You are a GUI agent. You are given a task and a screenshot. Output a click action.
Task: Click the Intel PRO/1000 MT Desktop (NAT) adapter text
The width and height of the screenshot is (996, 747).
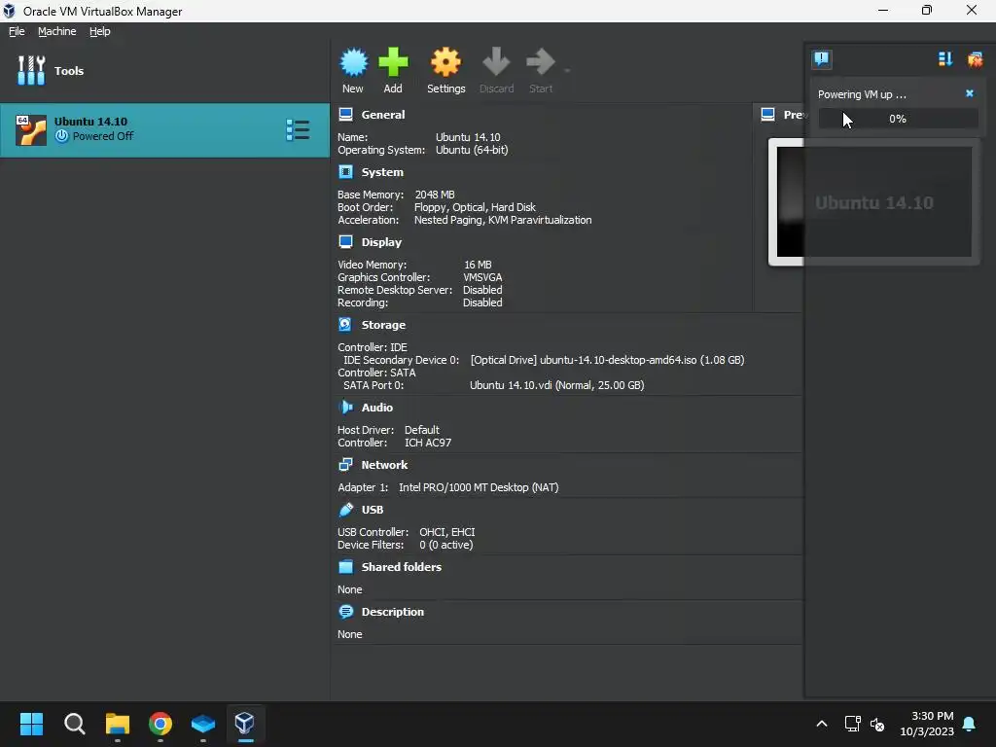point(479,487)
